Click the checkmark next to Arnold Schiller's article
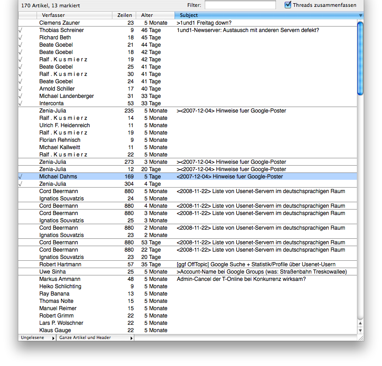Image resolution: width=382 pixels, height=366 pixels. point(20,89)
